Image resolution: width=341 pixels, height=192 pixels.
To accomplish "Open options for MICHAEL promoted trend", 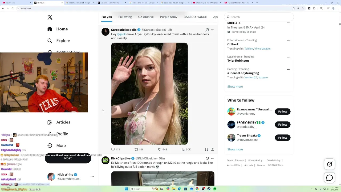I will [x=289, y=23].
